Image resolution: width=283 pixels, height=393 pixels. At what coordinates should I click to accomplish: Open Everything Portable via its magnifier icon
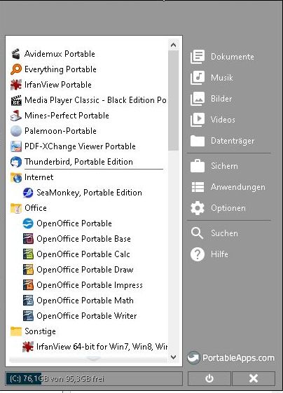[16, 69]
